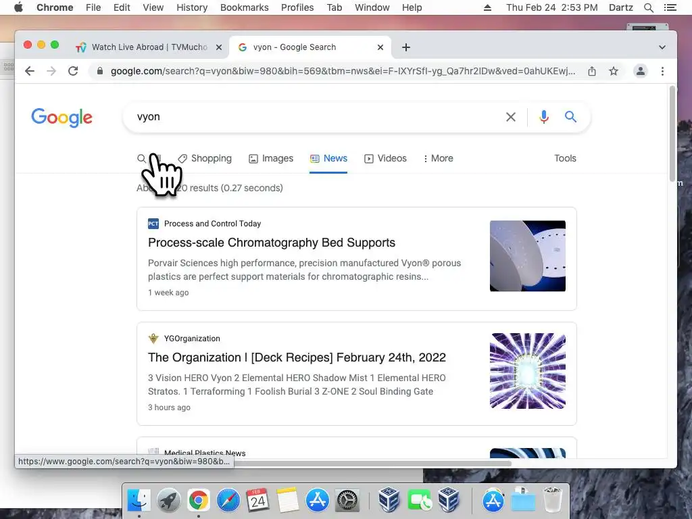Close the TVMucho tab
Viewport: 692px width, 519px height.
[219, 47]
